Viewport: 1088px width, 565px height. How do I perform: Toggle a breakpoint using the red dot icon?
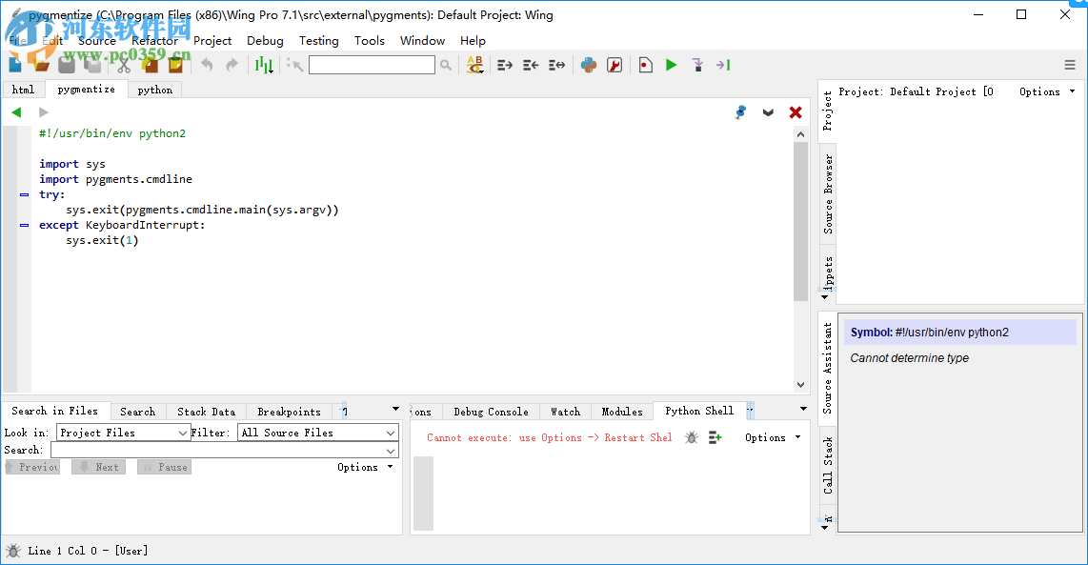(x=646, y=64)
